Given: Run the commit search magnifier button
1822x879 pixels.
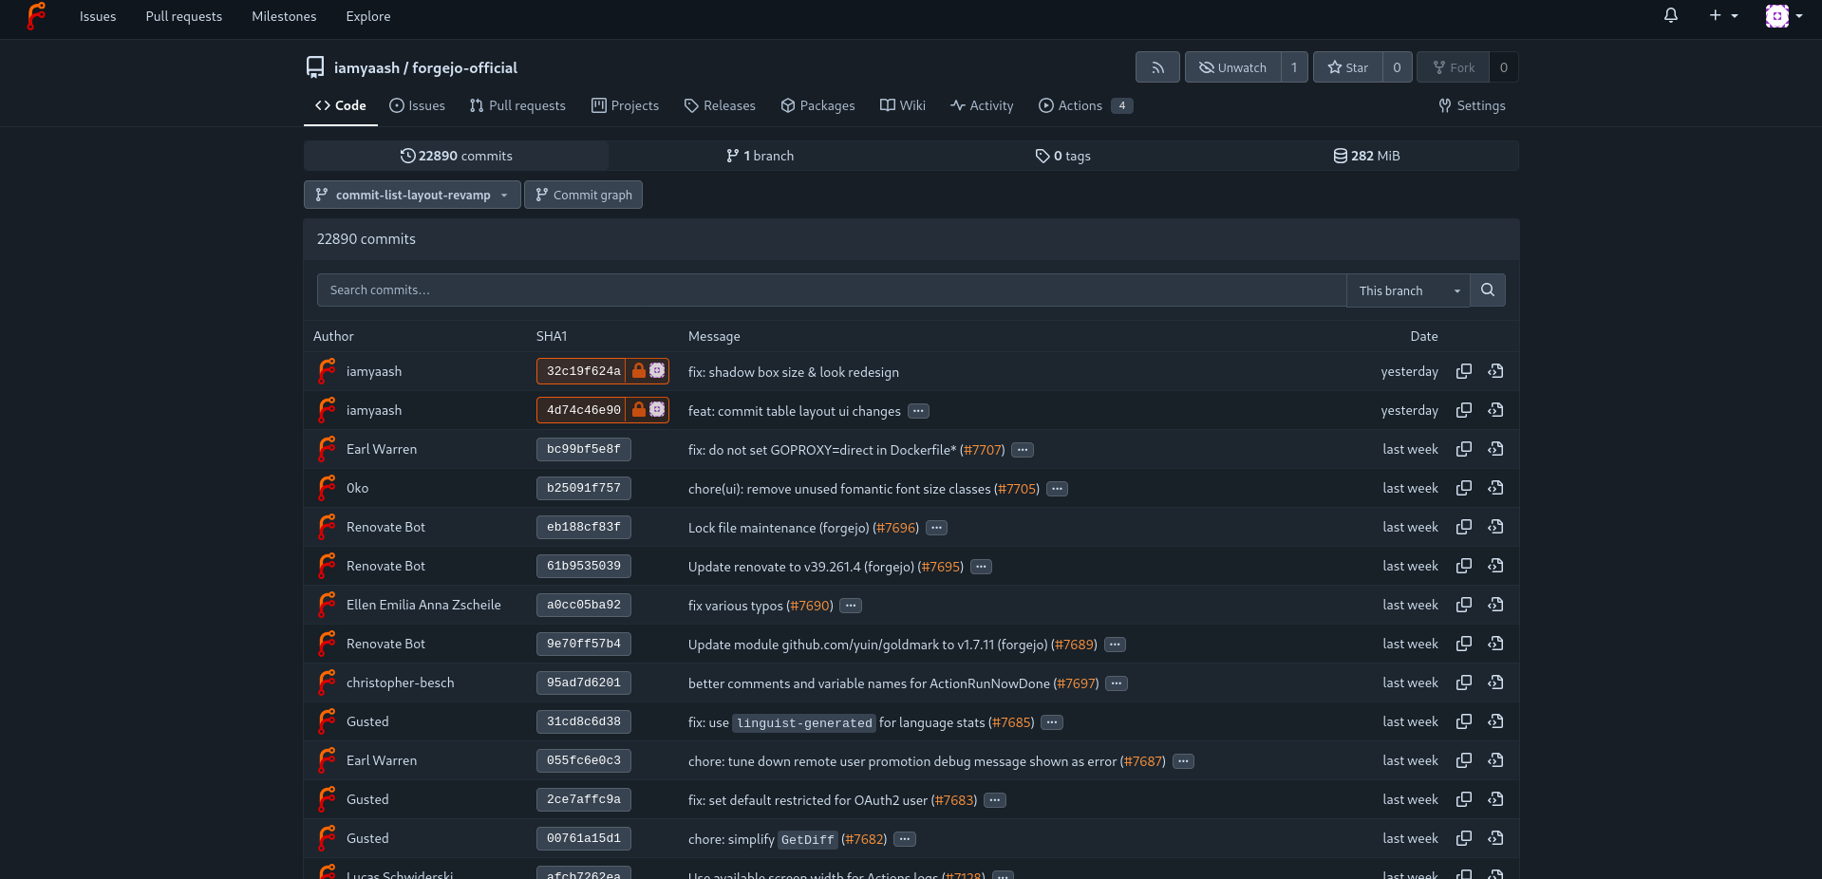Looking at the screenshot, I should pyautogui.click(x=1488, y=290).
